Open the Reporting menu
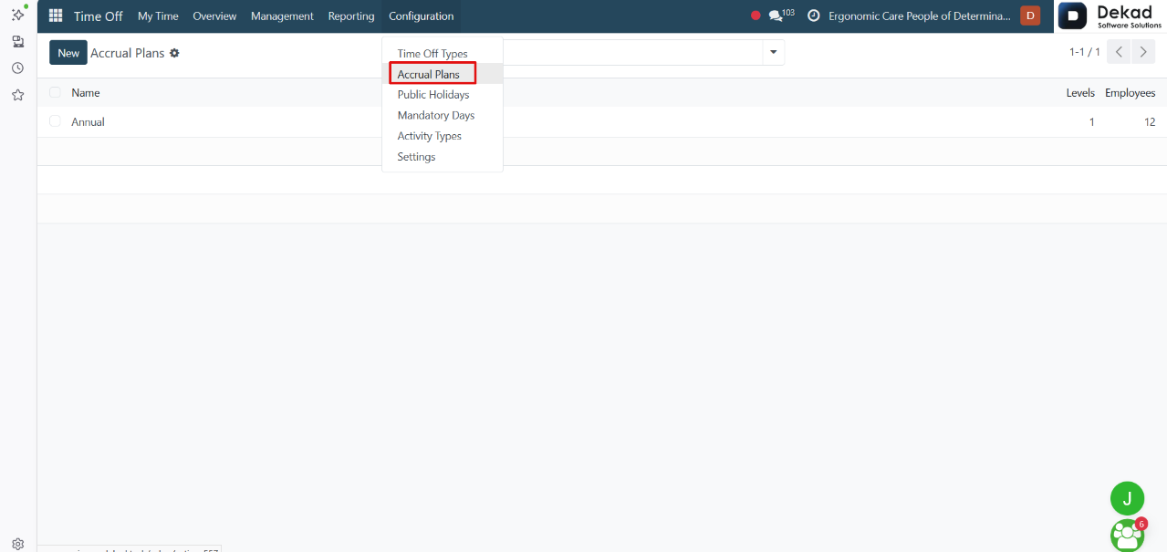 pyautogui.click(x=351, y=16)
